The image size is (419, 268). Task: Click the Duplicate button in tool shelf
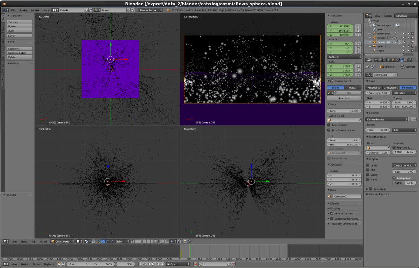pyautogui.click(x=20, y=49)
